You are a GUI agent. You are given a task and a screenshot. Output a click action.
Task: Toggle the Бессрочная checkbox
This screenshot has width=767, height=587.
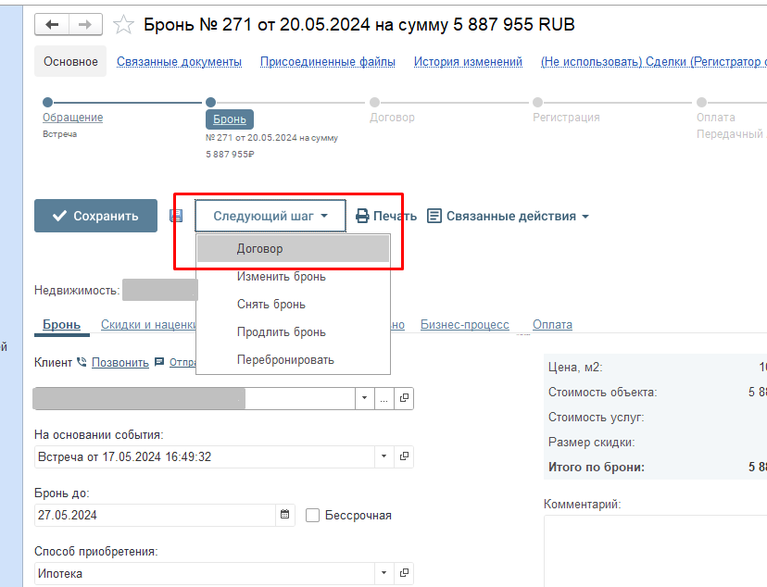(313, 515)
